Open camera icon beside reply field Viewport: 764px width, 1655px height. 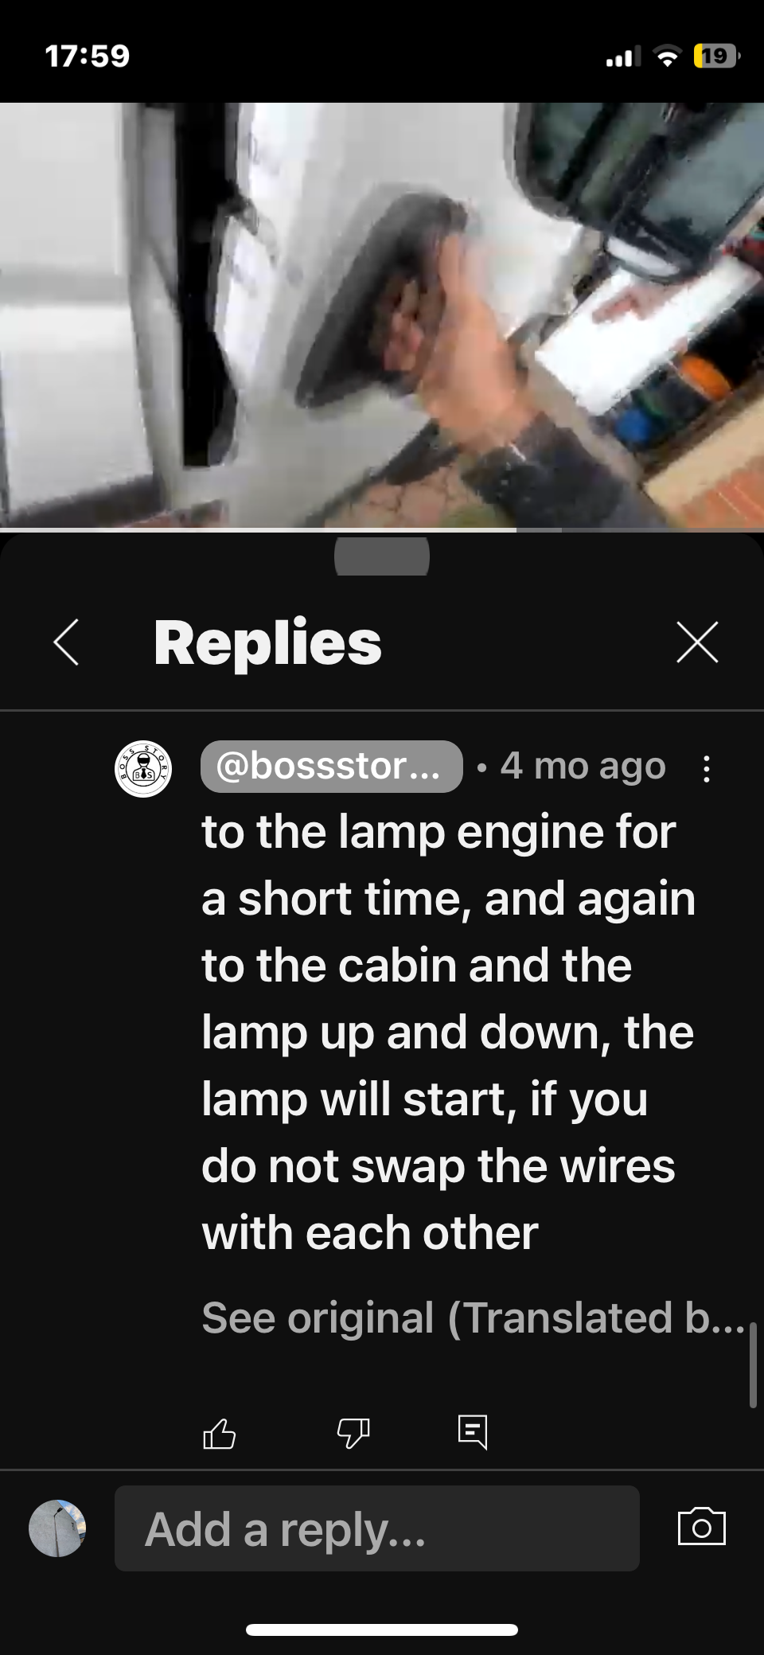coord(701,1527)
